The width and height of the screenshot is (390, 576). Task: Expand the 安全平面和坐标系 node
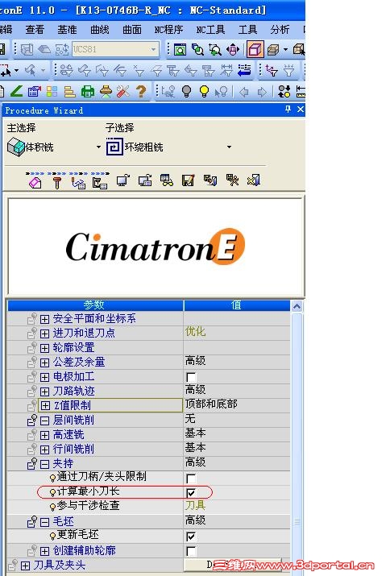pyautogui.click(x=44, y=319)
